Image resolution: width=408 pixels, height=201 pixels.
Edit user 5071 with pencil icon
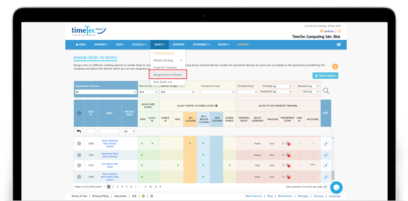325,155
